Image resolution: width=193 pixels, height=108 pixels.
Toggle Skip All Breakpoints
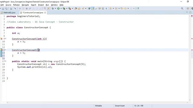click(x=15, y=8)
